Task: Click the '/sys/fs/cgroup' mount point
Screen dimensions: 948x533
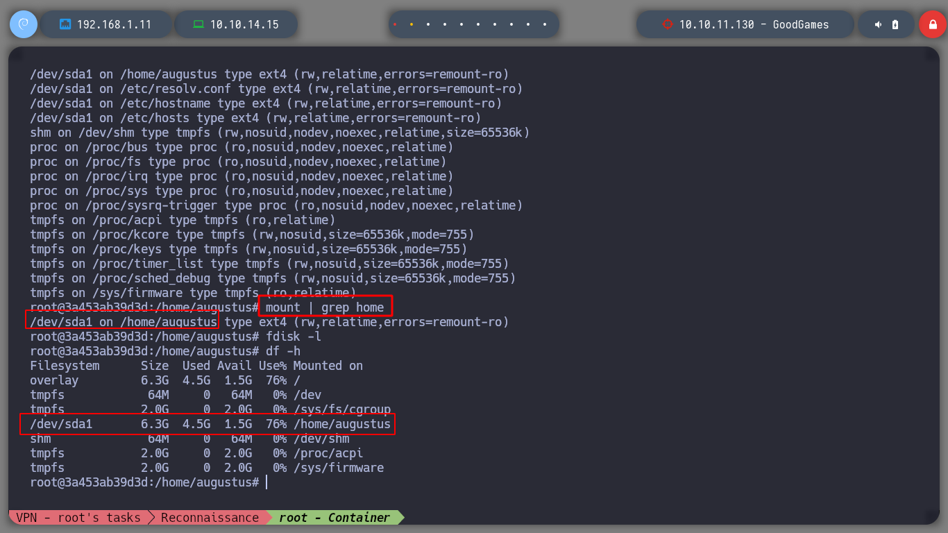Action: [x=342, y=409]
